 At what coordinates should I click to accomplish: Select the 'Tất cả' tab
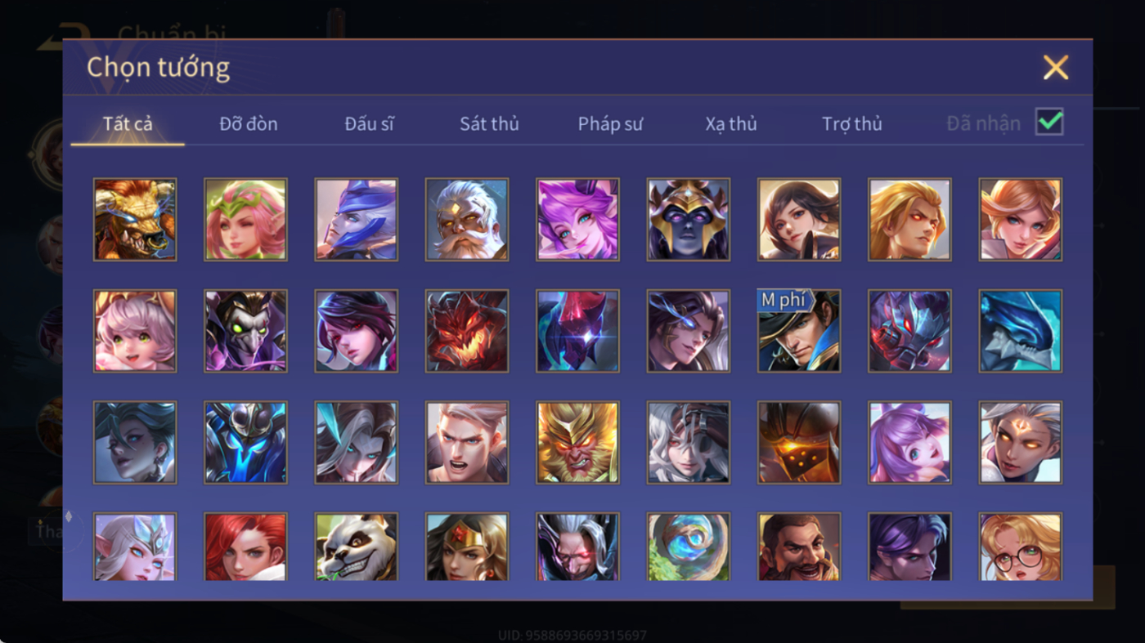pyautogui.click(x=128, y=123)
